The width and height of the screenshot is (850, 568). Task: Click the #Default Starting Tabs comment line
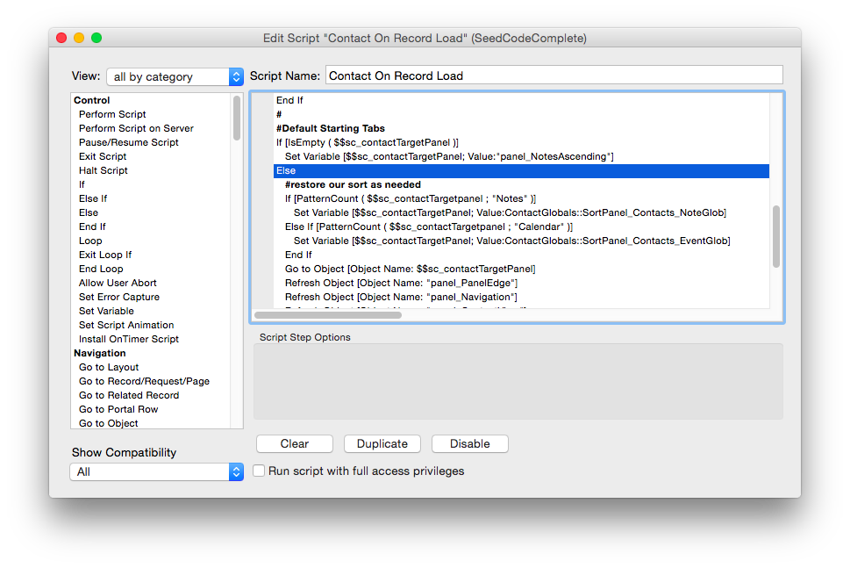(x=330, y=128)
